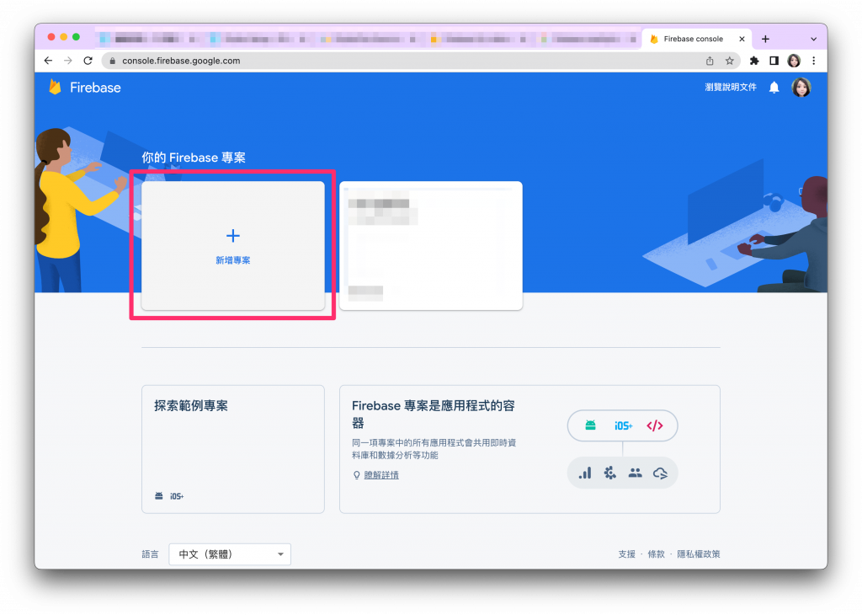Close the Firebase console tab
The image size is (862, 615).
click(742, 39)
